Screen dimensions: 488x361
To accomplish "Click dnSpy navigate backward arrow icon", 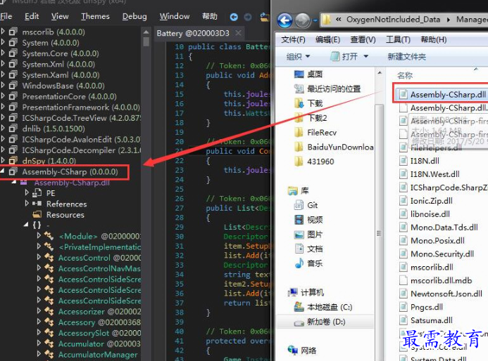I will (x=234, y=17).
